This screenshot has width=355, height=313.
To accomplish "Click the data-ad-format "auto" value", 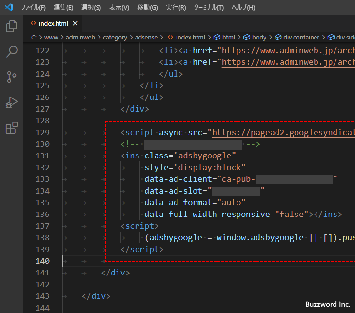I will pos(231,202).
